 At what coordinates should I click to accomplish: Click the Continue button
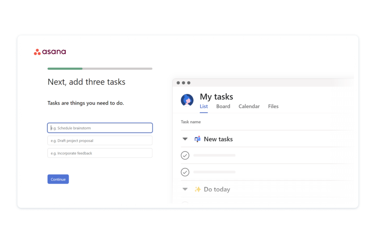(x=58, y=179)
